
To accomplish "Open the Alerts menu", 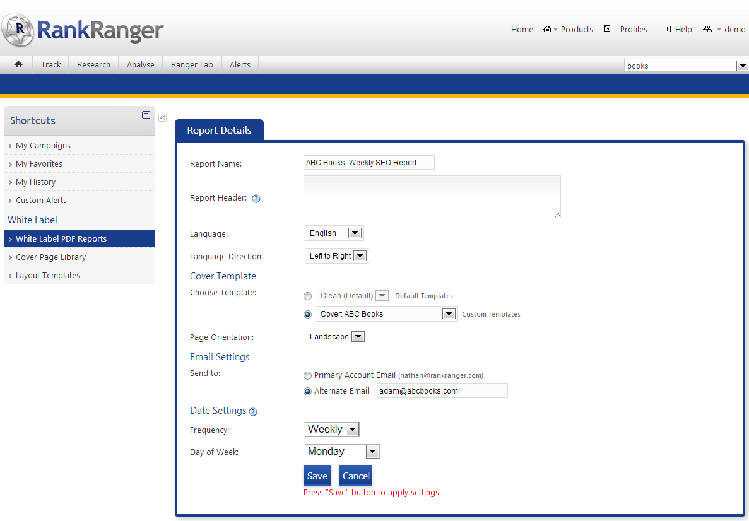I will pos(240,64).
